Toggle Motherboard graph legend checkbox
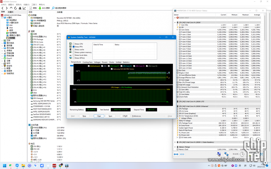The height and width of the screenshot is (169, 271). point(89,66)
